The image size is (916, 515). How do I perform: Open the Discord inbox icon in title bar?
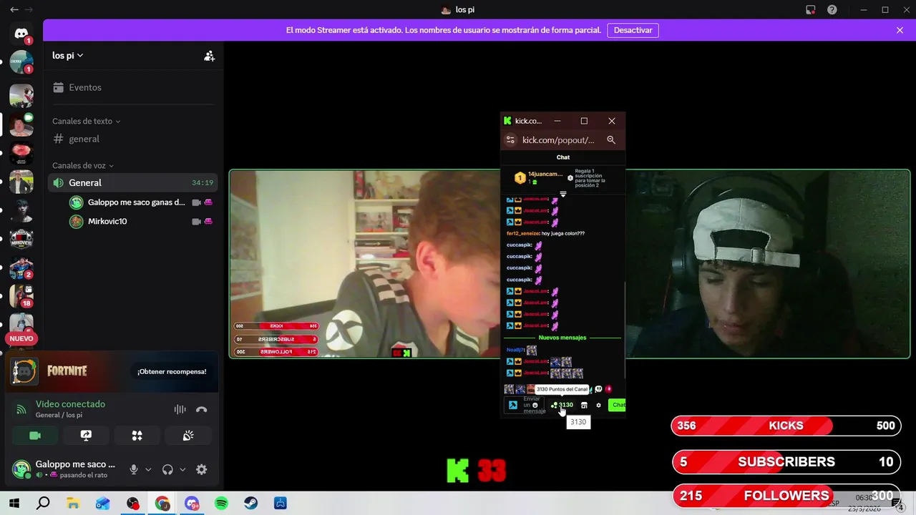pyautogui.click(x=810, y=10)
